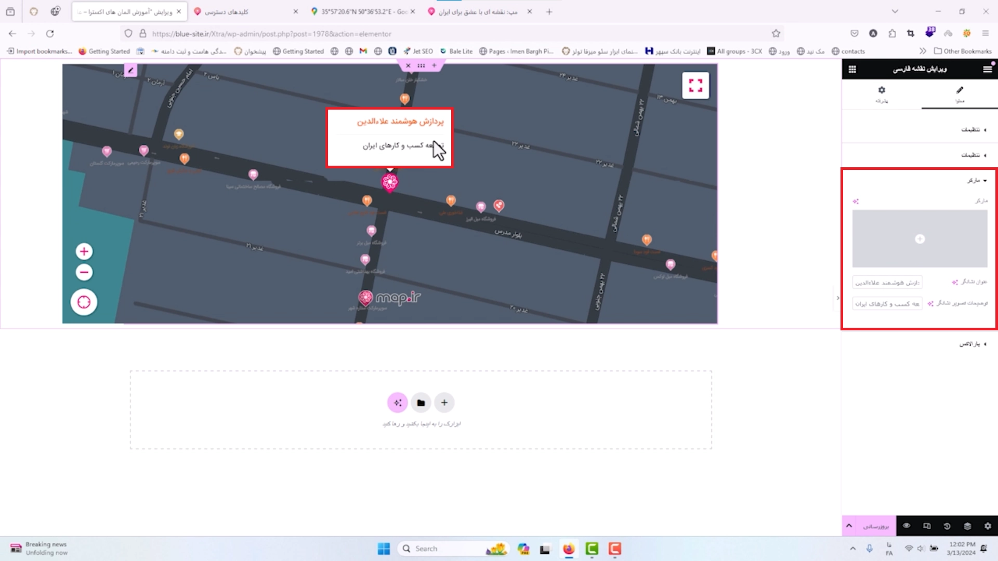Click the pink بروزرسانی update button

876,526
